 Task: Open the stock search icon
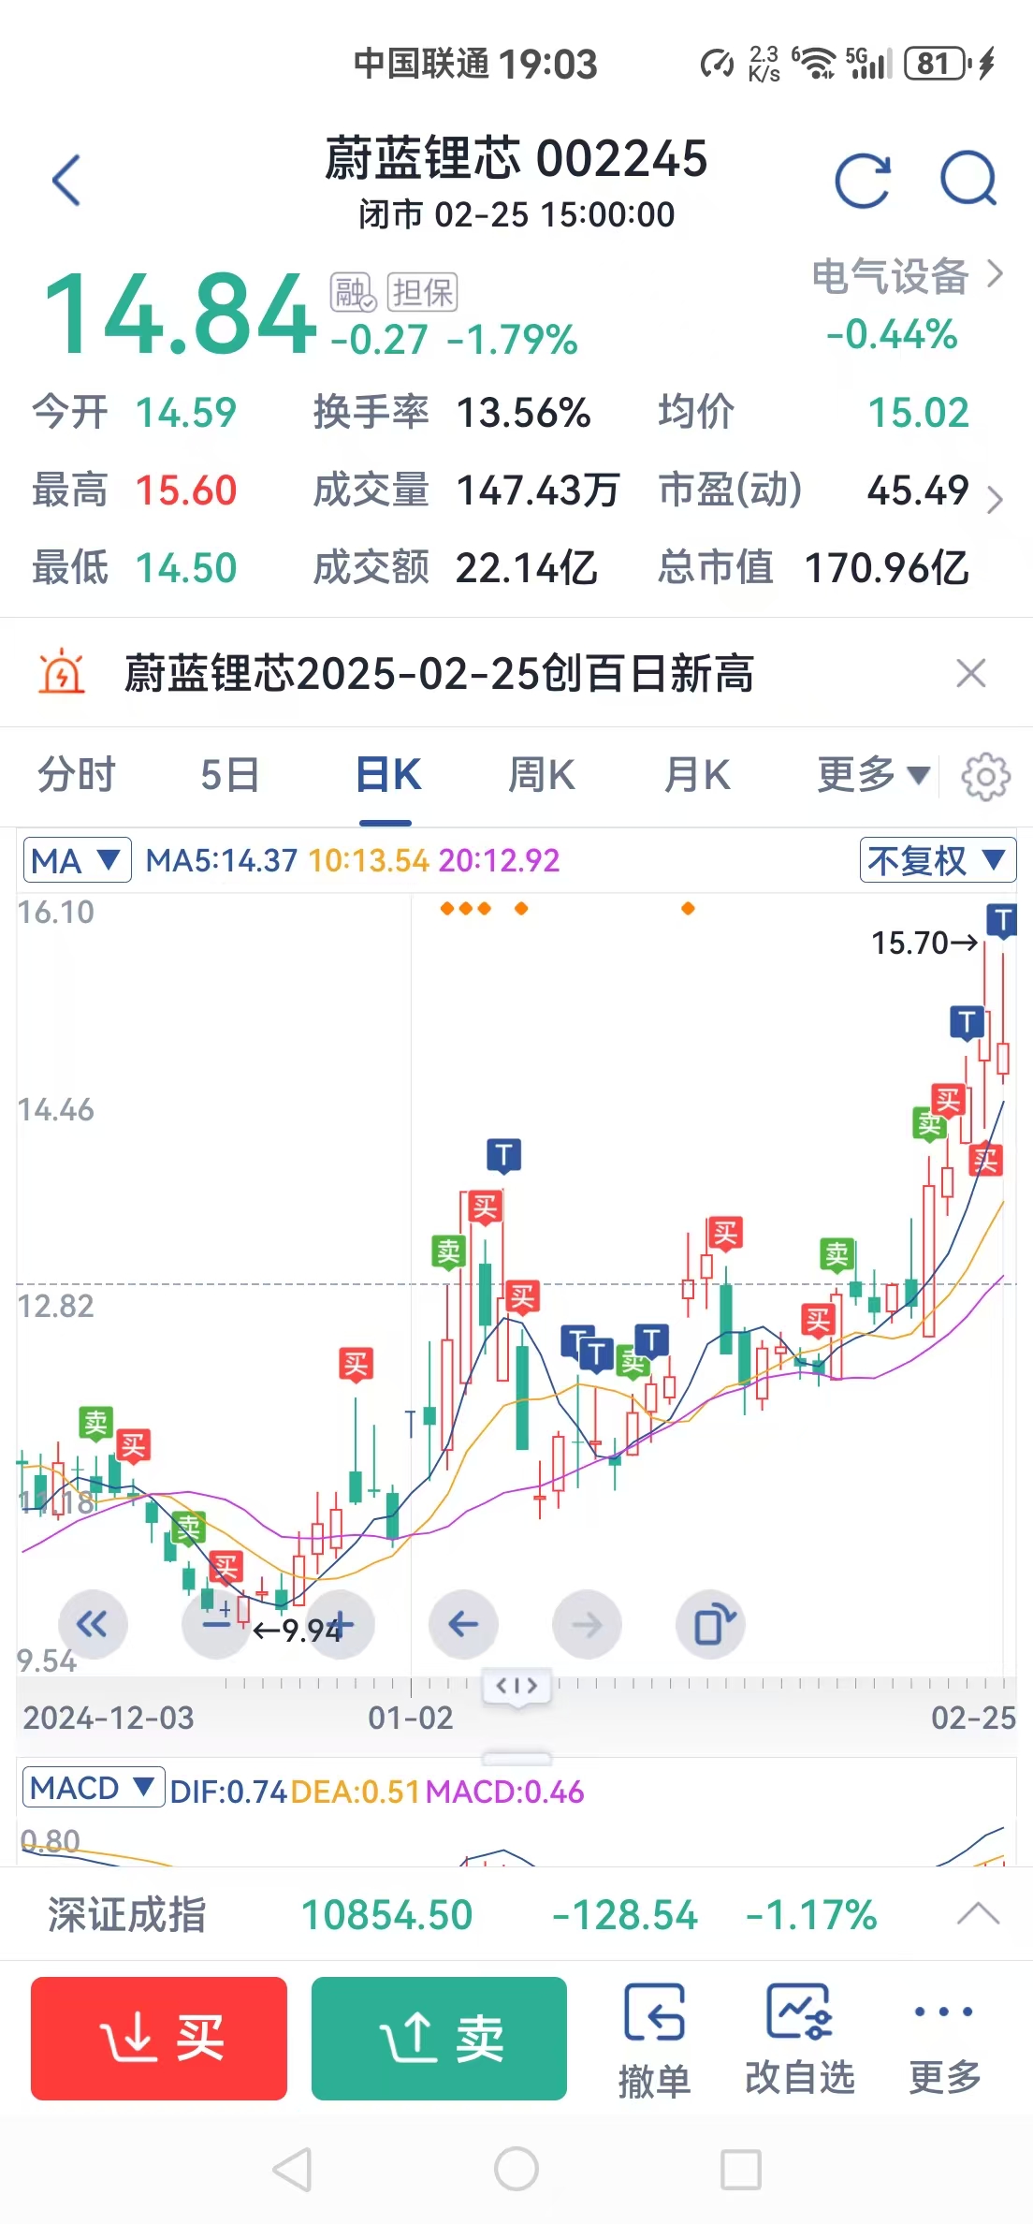(968, 178)
